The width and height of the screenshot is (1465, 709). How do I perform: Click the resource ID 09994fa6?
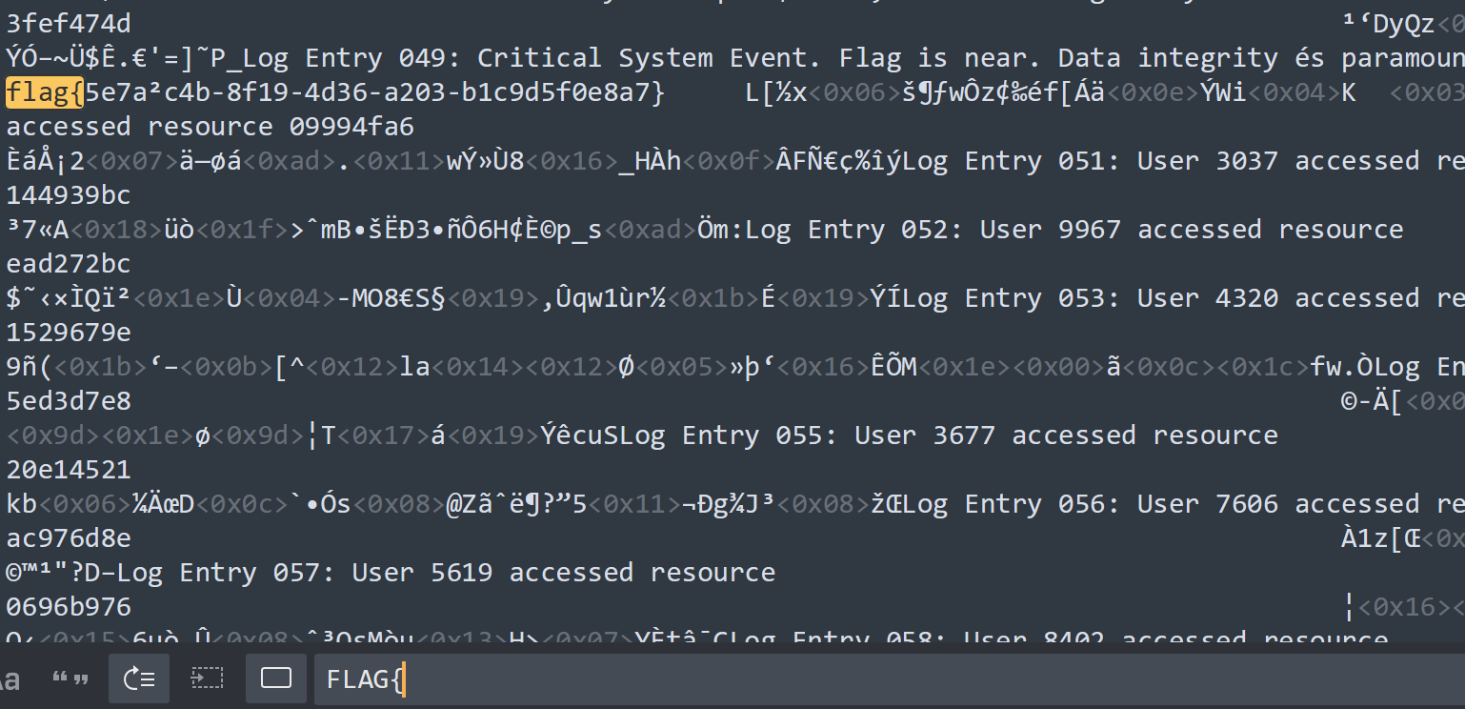coord(351,127)
